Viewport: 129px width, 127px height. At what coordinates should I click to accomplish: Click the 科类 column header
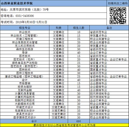(59, 28)
